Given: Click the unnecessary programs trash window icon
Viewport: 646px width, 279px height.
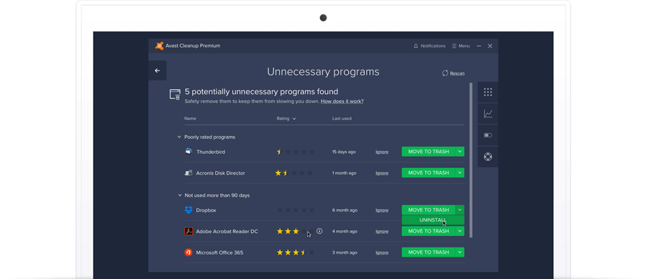Looking at the screenshot, I should 175,94.
